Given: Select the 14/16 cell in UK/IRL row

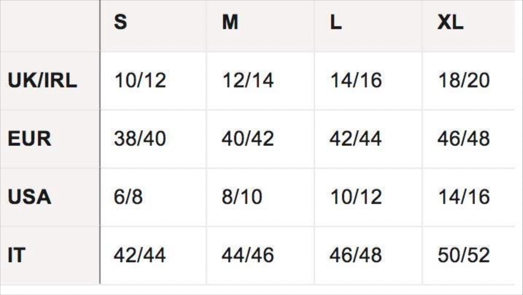Looking at the screenshot, I should click(356, 81).
